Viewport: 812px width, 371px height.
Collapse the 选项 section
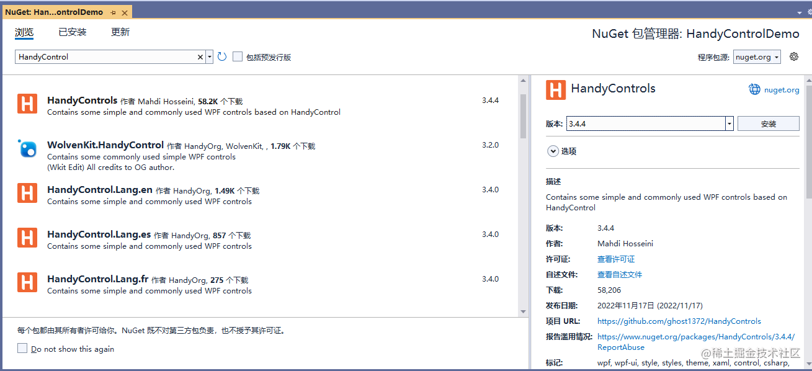coord(553,151)
